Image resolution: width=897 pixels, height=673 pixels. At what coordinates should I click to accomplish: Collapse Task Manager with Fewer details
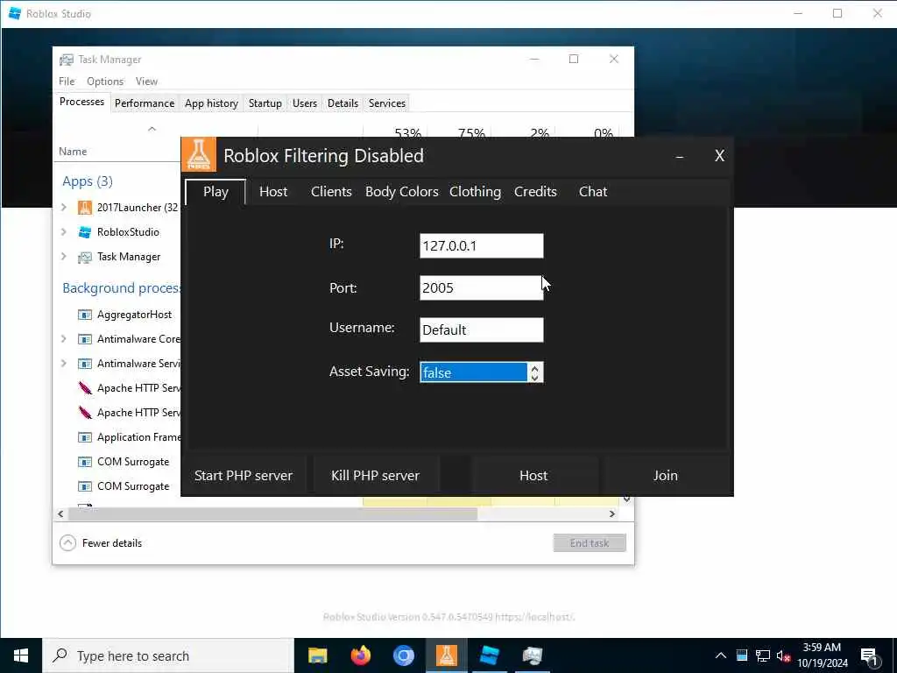pyautogui.click(x=102, y=543)
